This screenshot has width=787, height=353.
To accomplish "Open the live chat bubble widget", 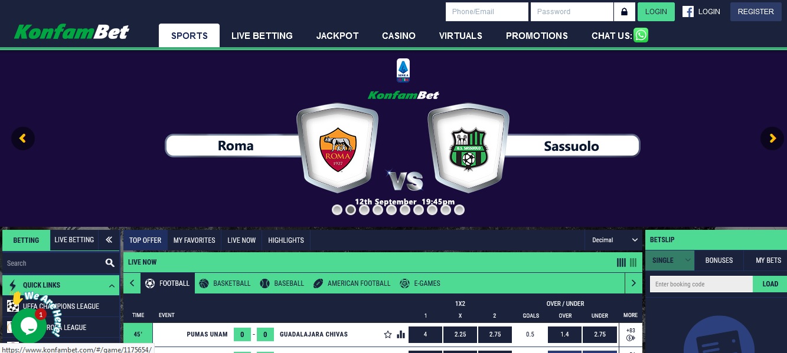I will [x=28, y=325].
